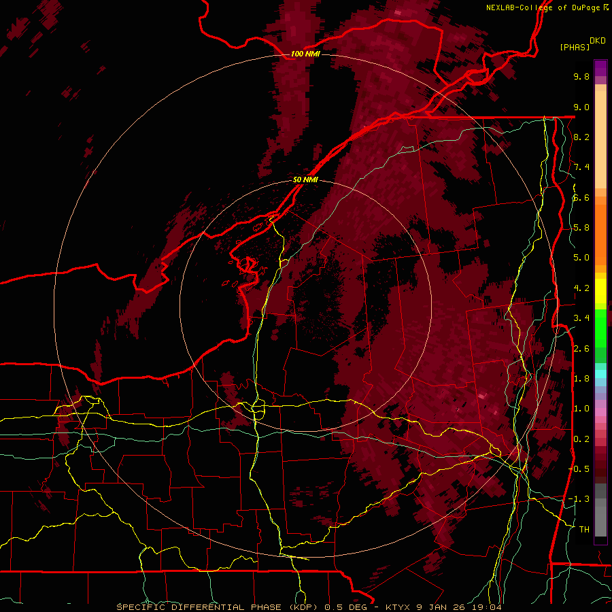Click the [PHAS] legend header
This screenshot has height=612, width=612.
pyautogui.click(x=575, y=47)
